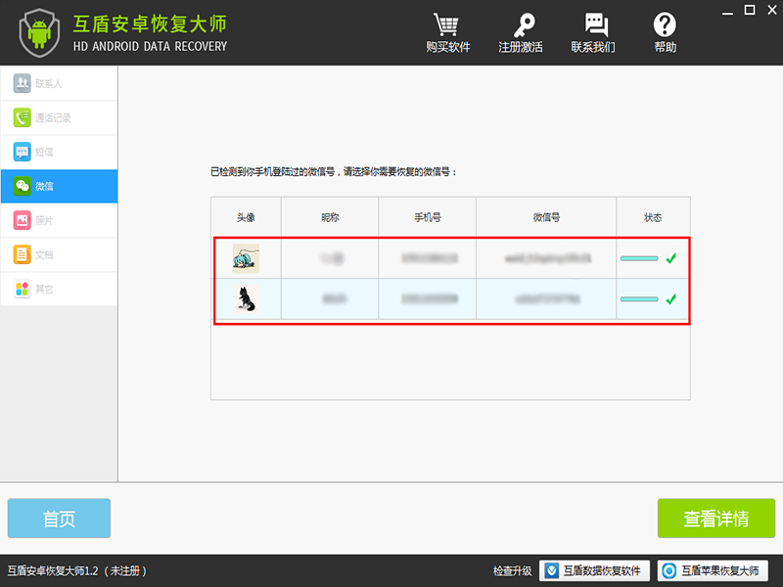This screenshot has height=587, width=783.
Task: Click the 微信号 column header
Action: (x=546, y=217)
